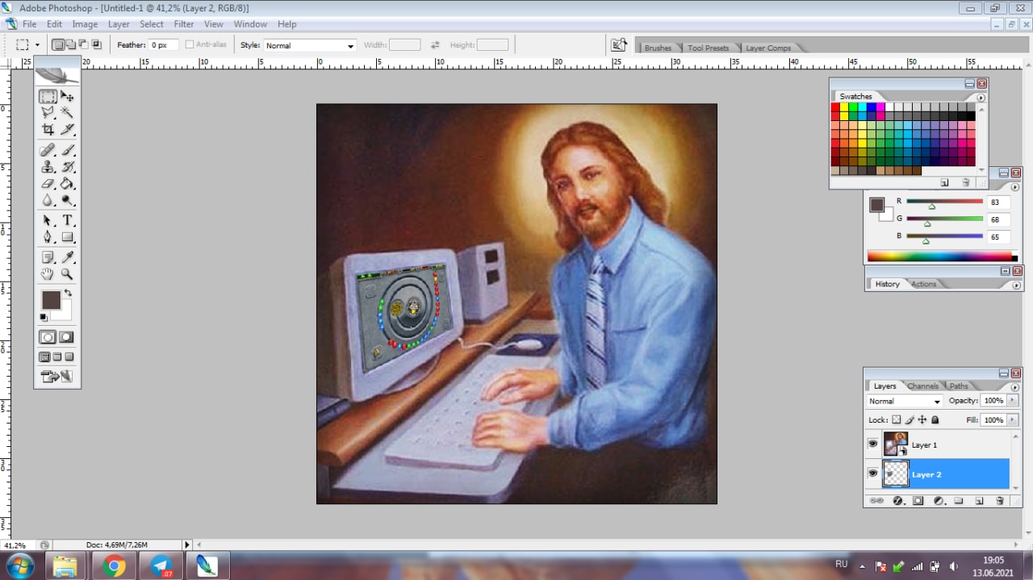Delete layer with Layers panel trash icon
Viewport: 1033px width, 580px height.
coord(999,501)
